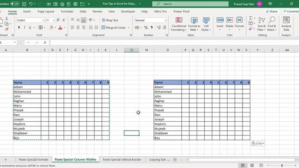299x168 pixels.
Task: Open Paste Special Formats sheet tab
Action: point(34,160)
